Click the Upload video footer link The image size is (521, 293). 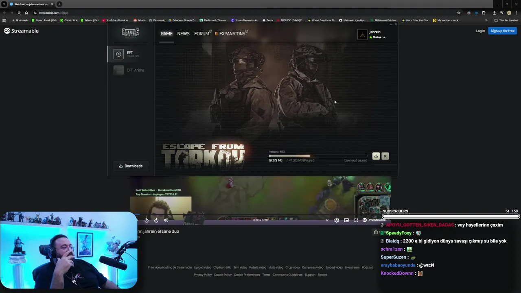pos(202,267)
